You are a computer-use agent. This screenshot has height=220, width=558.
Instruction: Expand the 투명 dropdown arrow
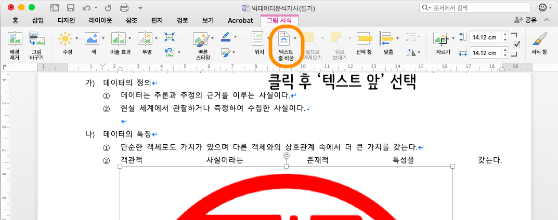coord(156,38)
